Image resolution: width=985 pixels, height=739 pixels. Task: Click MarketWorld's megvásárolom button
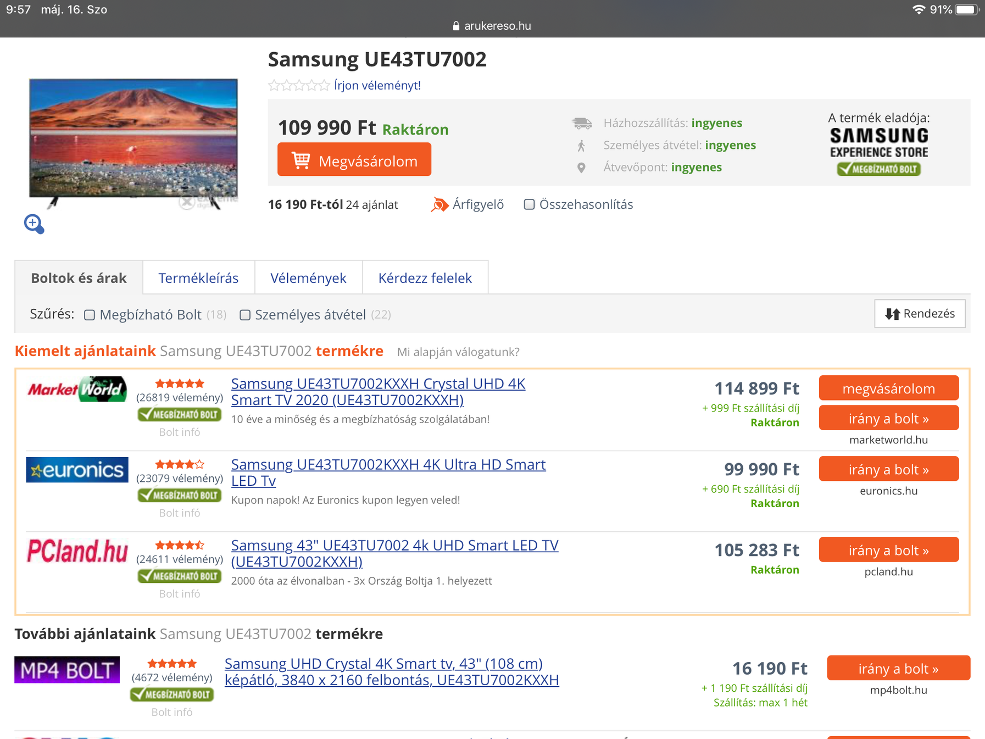(x=889, y=388)
